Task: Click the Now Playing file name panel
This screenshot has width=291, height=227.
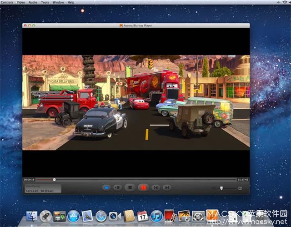Action: click(x=43, y=188)
